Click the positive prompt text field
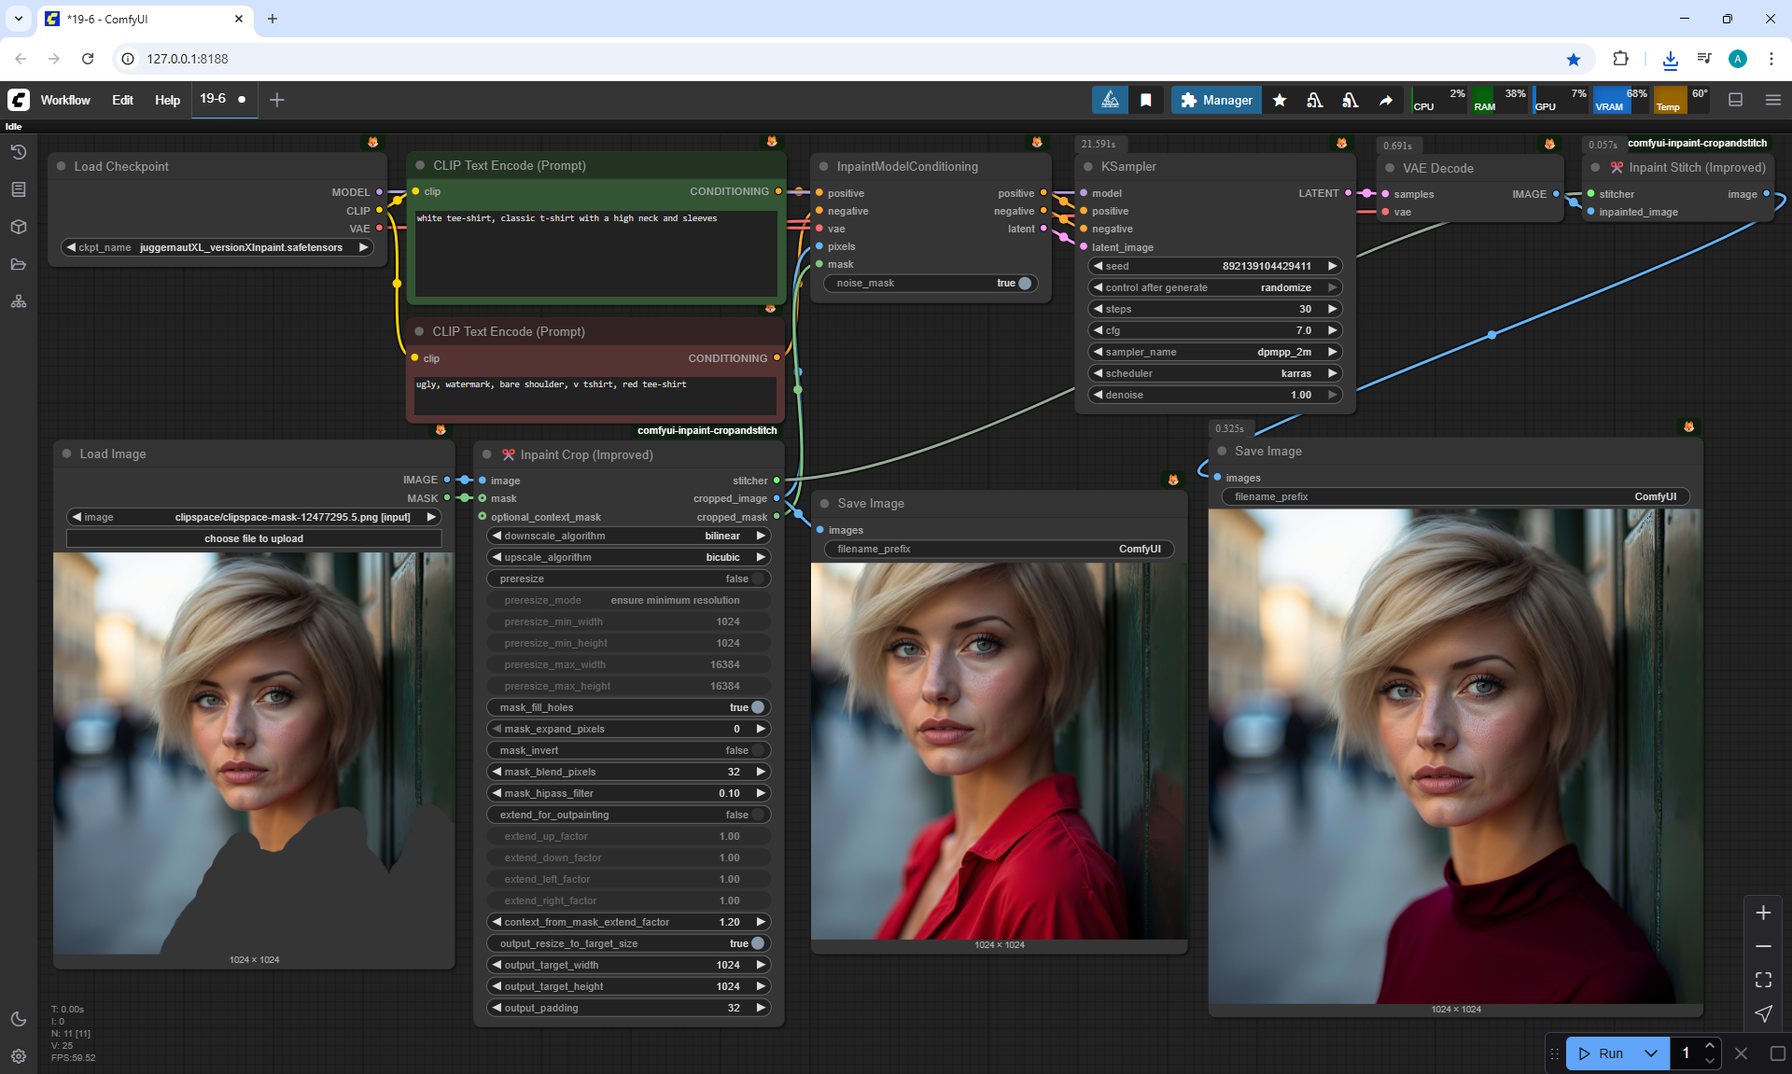Image resolution: width=1792 pixels, height=1074 pixels. (595, 254)
